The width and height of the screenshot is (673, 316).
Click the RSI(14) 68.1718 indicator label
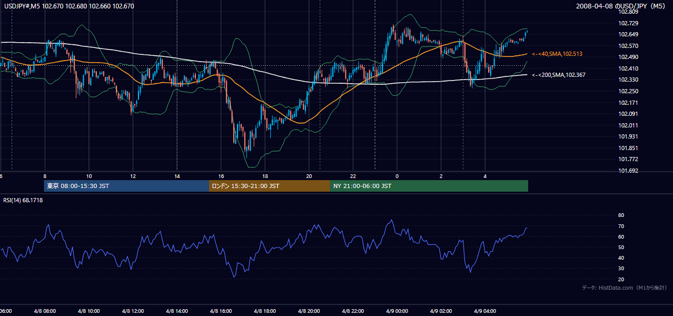click(x=23, y=200)
